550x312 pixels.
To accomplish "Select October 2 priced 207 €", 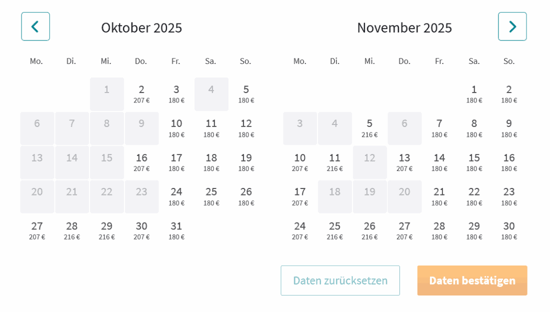I will coord(141,94).
